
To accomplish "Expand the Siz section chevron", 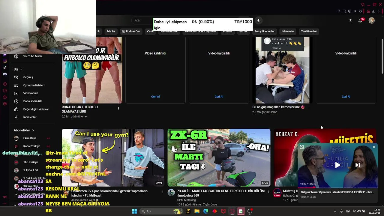I will pos(21,69).
